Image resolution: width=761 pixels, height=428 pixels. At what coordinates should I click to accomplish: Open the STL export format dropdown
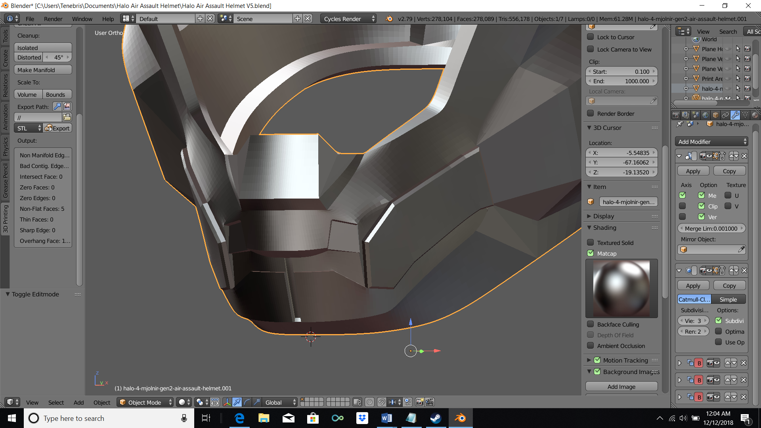tap(28, 128)
